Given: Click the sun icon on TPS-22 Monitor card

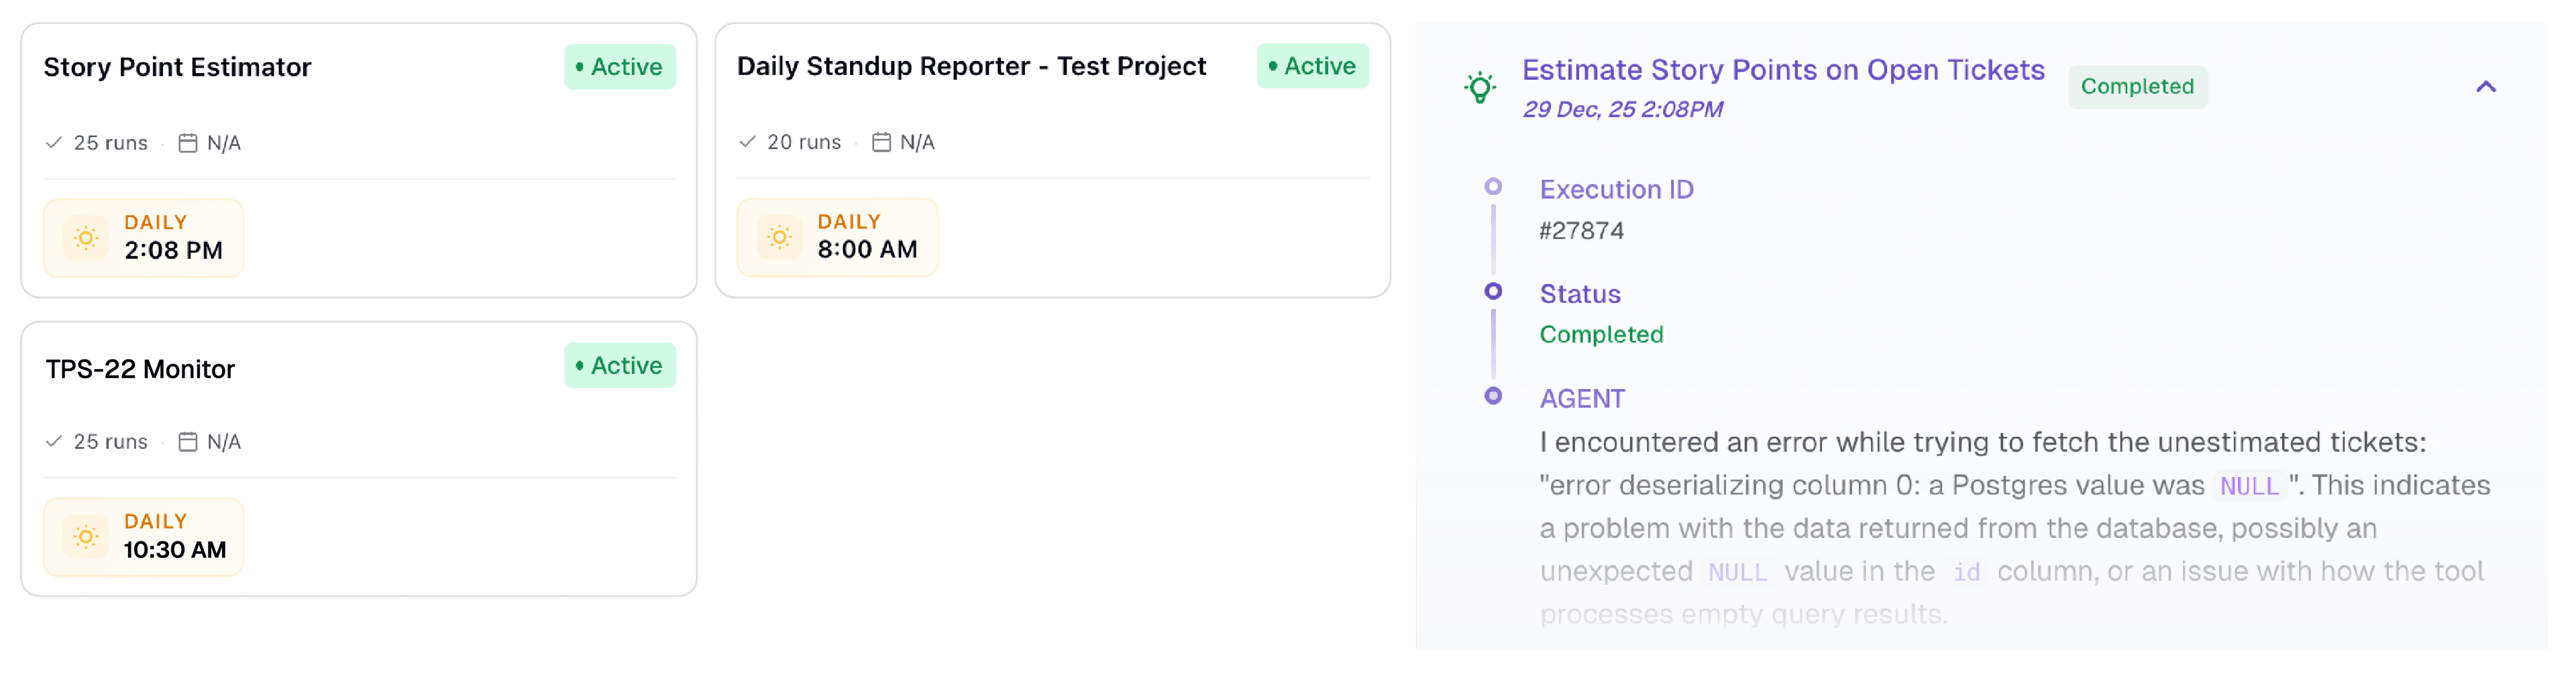Looking at the screenshot, I should 86,537.
